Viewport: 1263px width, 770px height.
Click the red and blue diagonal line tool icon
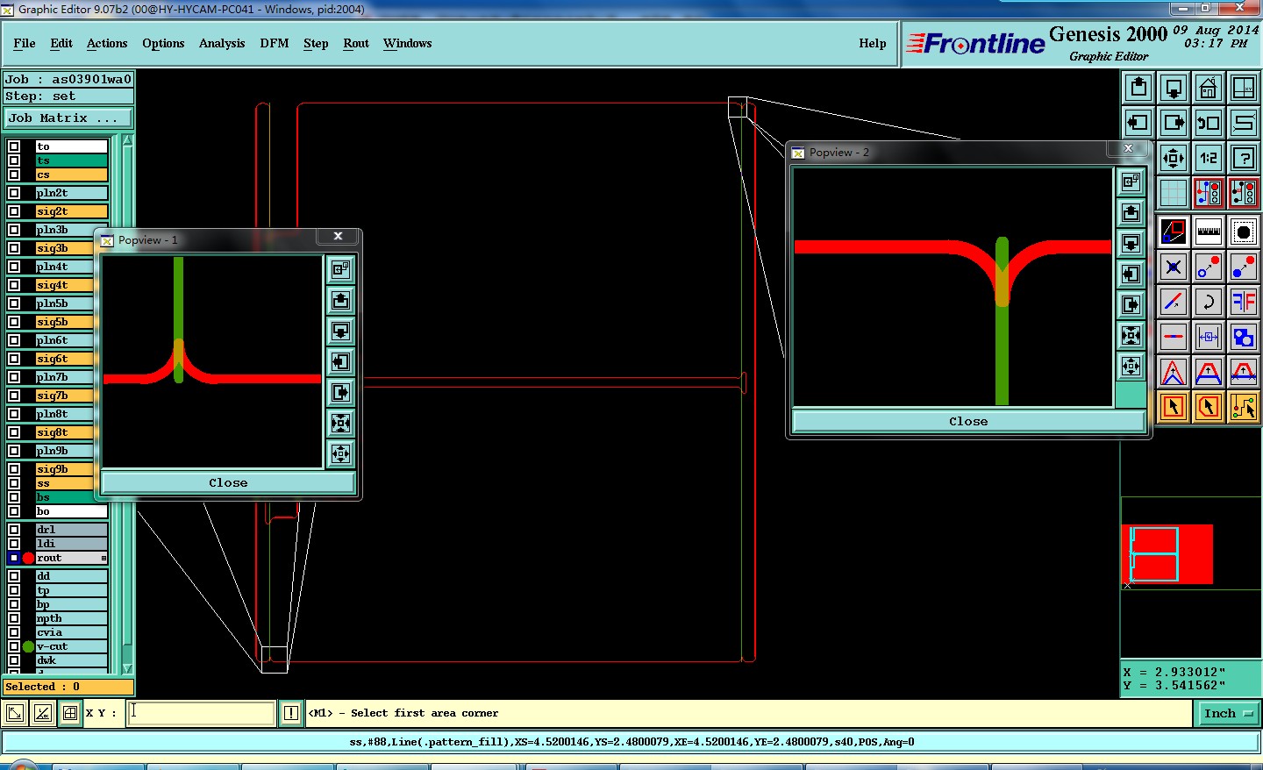click(1174, 302)
